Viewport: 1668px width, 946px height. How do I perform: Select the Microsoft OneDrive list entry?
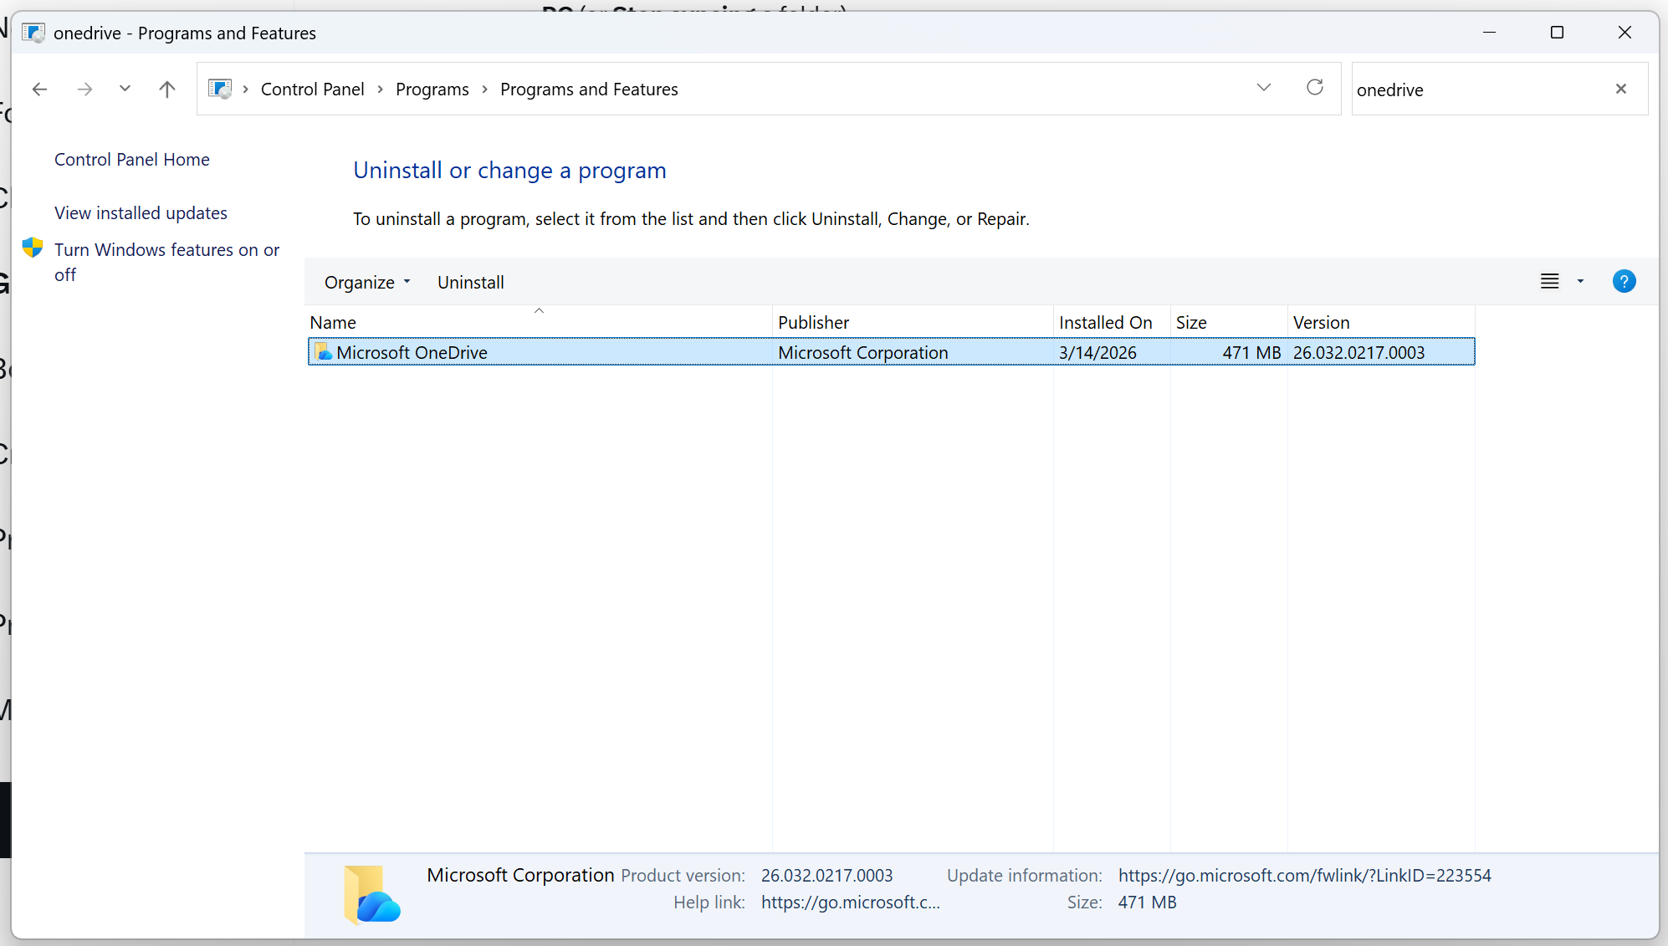412,353
